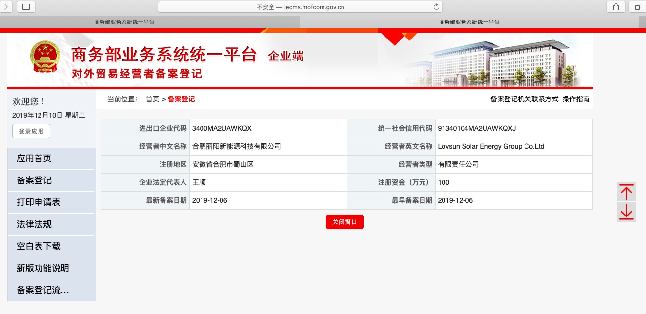
Task: Click the 经营者中文名称 label
Action: [x=163, y=146]
